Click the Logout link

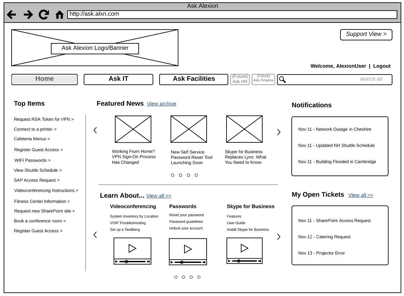pos(382,66)
